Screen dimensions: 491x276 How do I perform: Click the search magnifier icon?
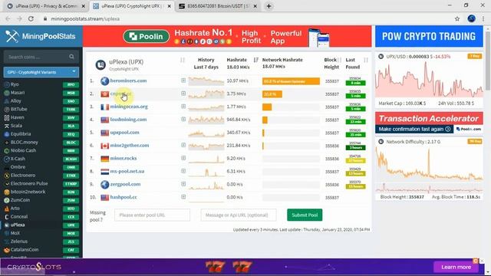[71, 57]
